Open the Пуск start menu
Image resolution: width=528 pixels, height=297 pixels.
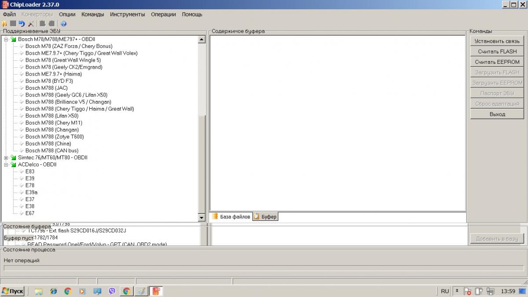coord(13,291)
